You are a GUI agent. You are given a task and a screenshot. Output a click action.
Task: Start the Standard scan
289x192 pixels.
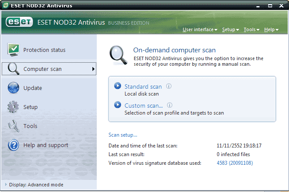(x=143, y=86)
